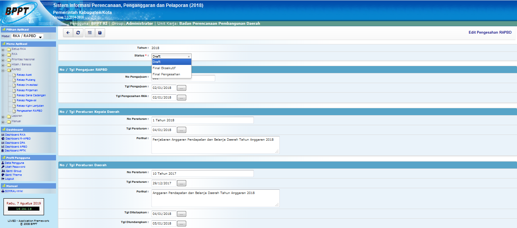Click the save disk icon
Viewport: 517px width, 228px height.
[x=100, y=33]
